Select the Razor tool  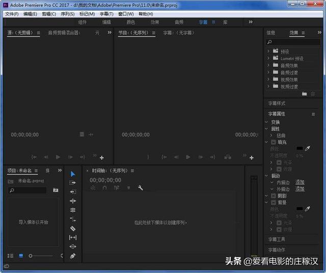[x=73, y=229]
